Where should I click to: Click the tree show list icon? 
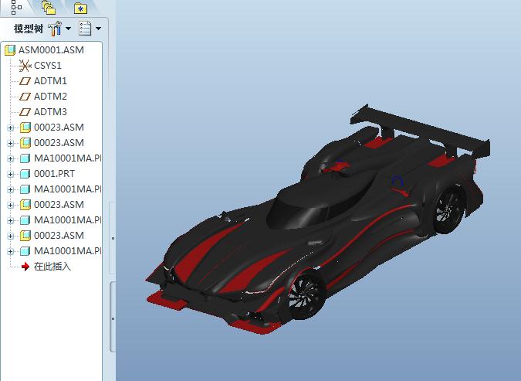coord(85,29)
